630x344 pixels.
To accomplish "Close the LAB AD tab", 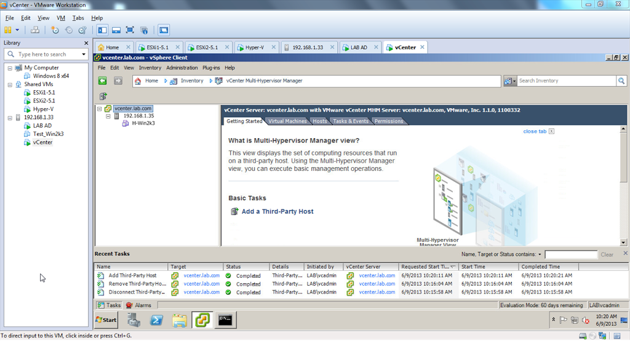I will [376, 47].
